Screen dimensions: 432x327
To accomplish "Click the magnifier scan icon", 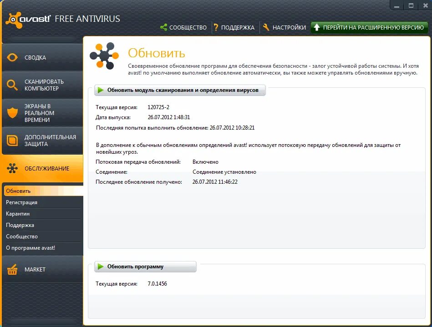I will pyautogui.click(x=12, y=85).
